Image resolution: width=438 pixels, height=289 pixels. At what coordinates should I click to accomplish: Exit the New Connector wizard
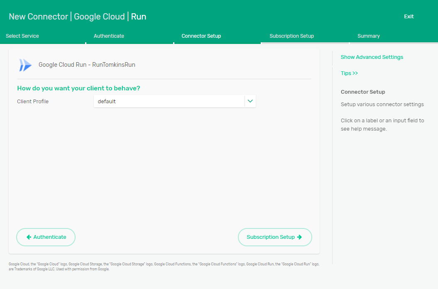(409, 17)
